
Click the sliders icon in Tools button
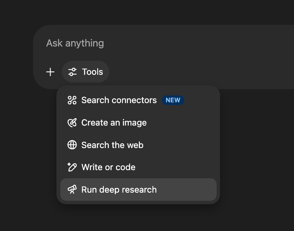tap(72, 72)
